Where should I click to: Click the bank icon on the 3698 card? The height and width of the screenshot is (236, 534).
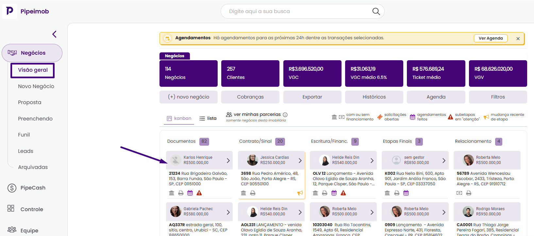(243, 193)
